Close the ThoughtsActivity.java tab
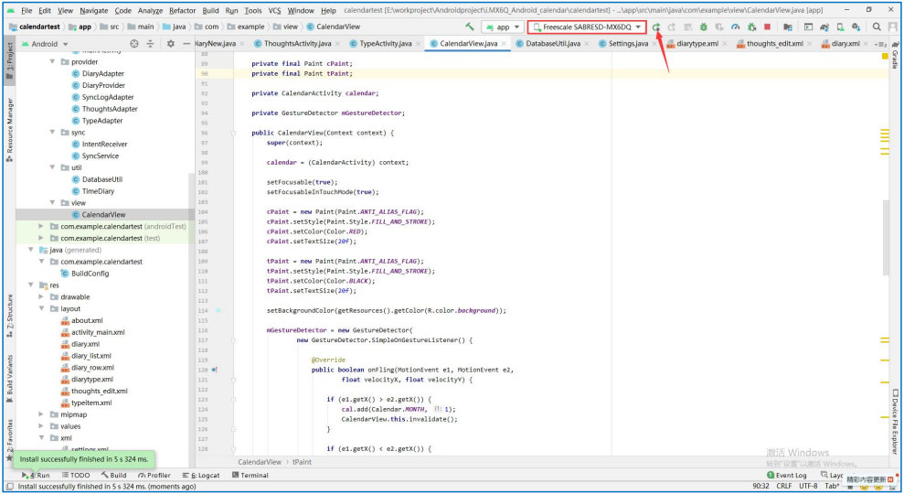The image size is (904, 494). coord(338,44)
